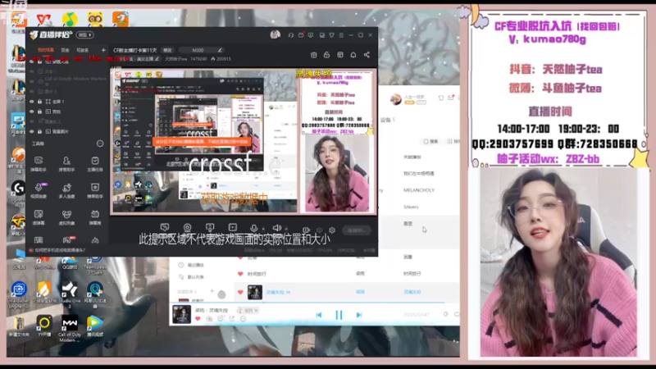
Task: Open 最近播放 in music player sidebar
Action: (x=191, y=265)
